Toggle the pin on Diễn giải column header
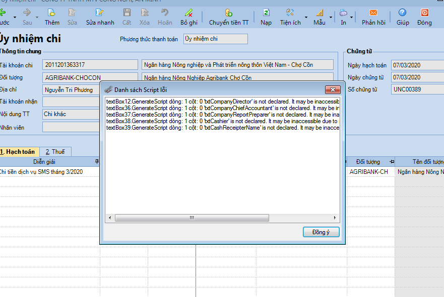 [97, 162]
